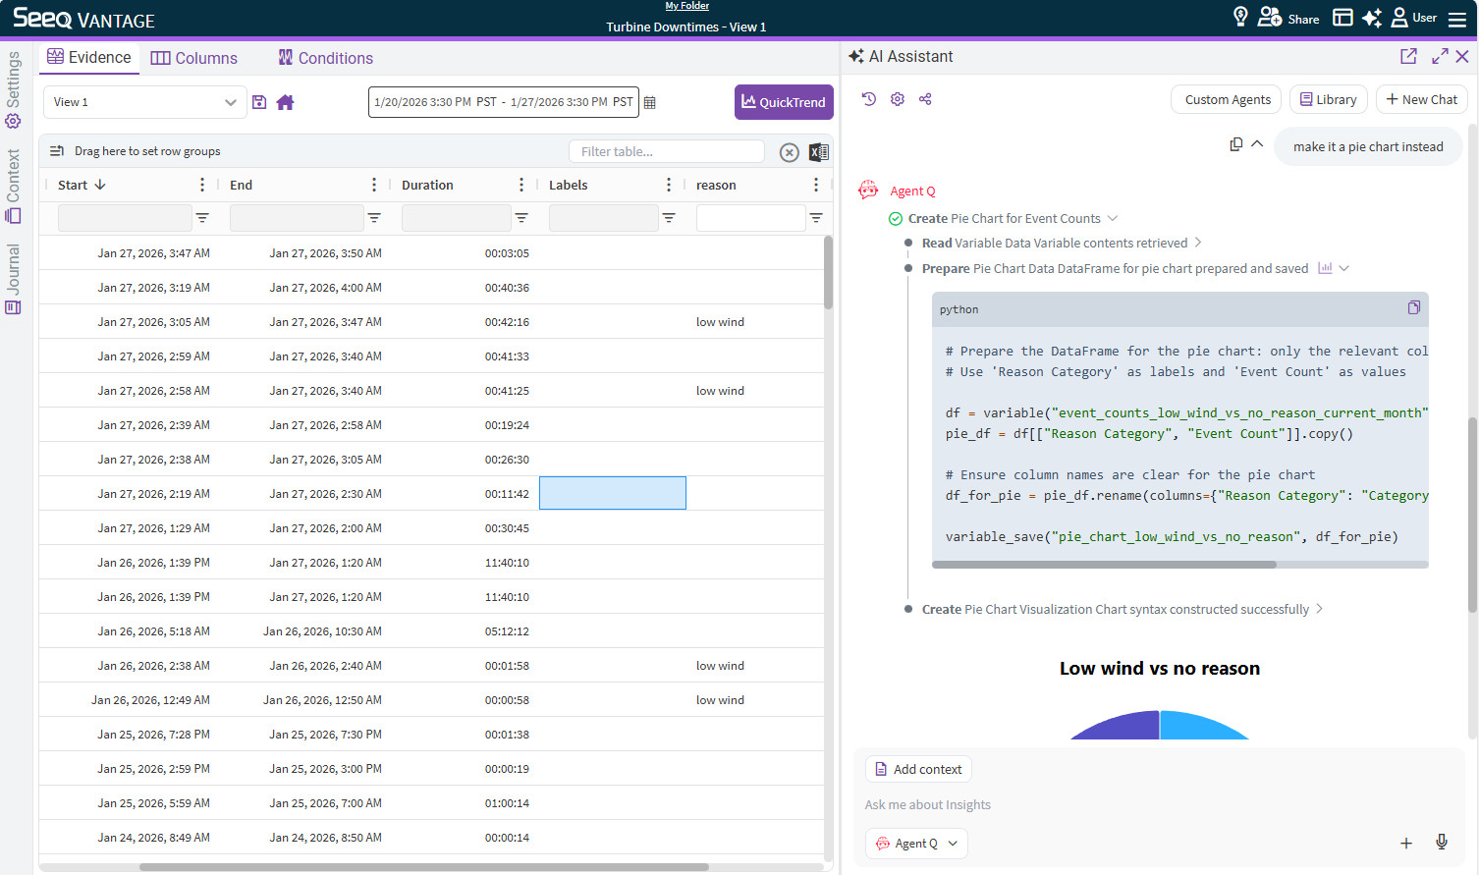
Task: Click the Excel export icon
Action: point(818,152)
